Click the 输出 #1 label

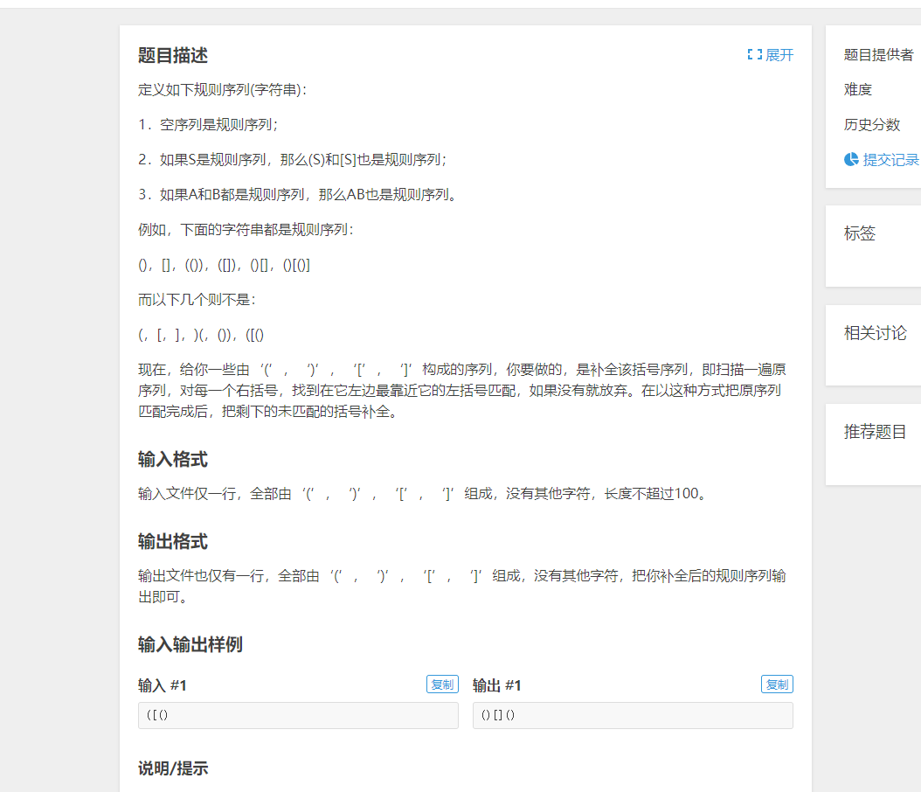pyautogui.click(x=497, y=685)
